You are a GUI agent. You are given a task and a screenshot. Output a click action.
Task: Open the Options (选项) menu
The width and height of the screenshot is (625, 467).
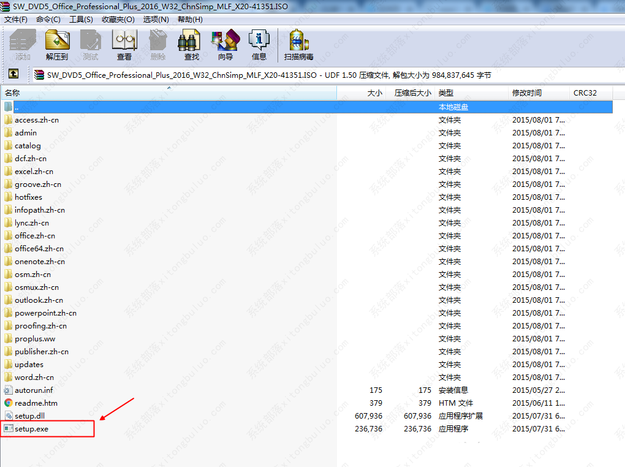pyautogui.click(x=156, y=20)
